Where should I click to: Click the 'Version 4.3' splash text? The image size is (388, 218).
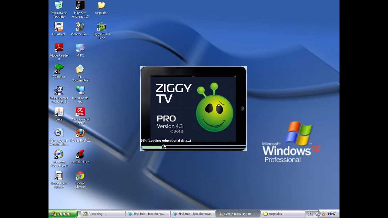pos(170,126)
